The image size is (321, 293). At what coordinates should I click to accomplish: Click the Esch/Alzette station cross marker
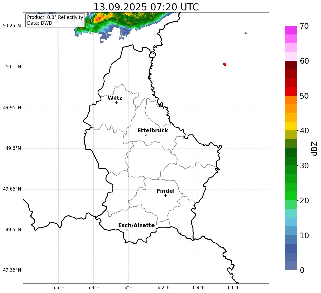pyautogui.click(x=127, y=230)
